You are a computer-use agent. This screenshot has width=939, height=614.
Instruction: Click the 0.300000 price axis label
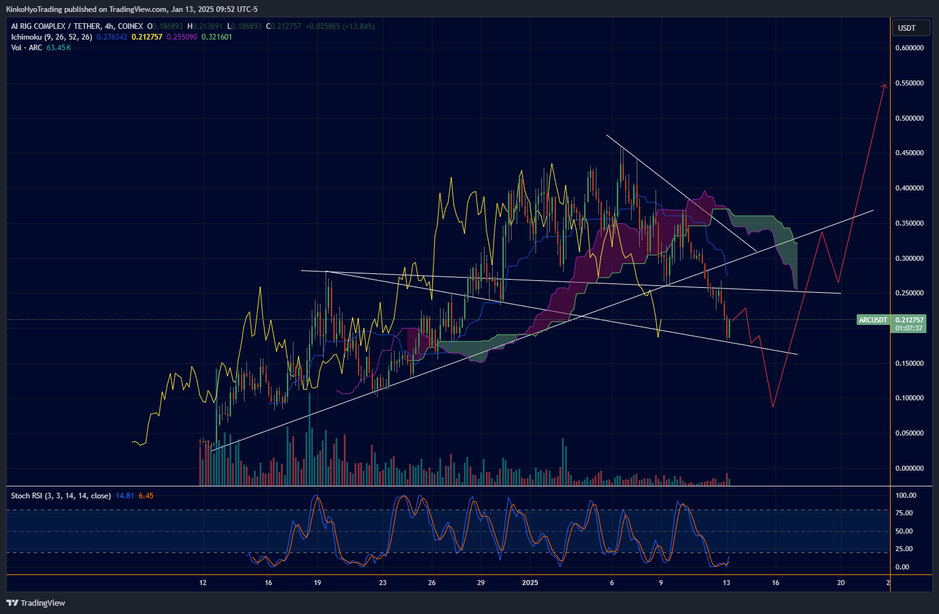(x=909, y=258)
